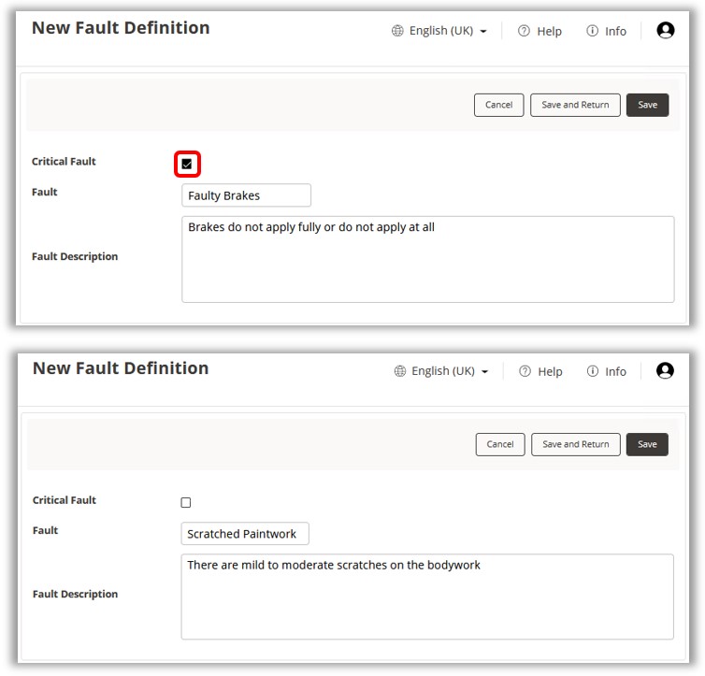Click the globe icon in the top form
Viewport: 705px width, 676px height.
point(399,31)
